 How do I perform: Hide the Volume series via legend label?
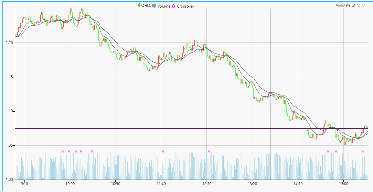click(164, 6)
